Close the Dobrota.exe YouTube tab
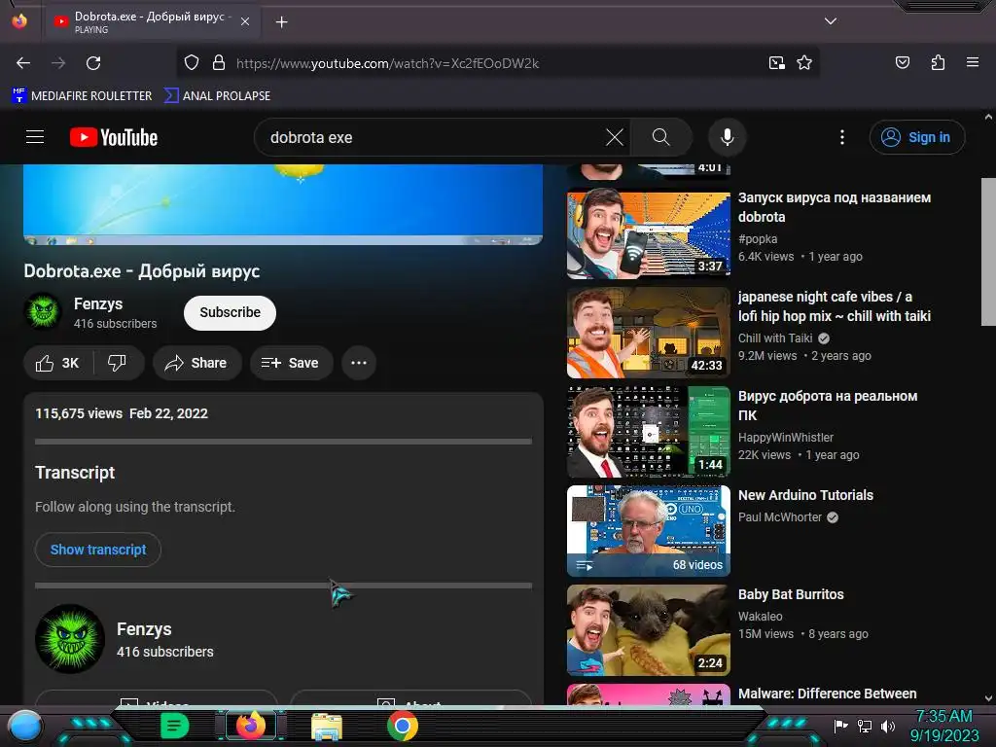This screenshot has width=996, height=747. tap(245, 21)
